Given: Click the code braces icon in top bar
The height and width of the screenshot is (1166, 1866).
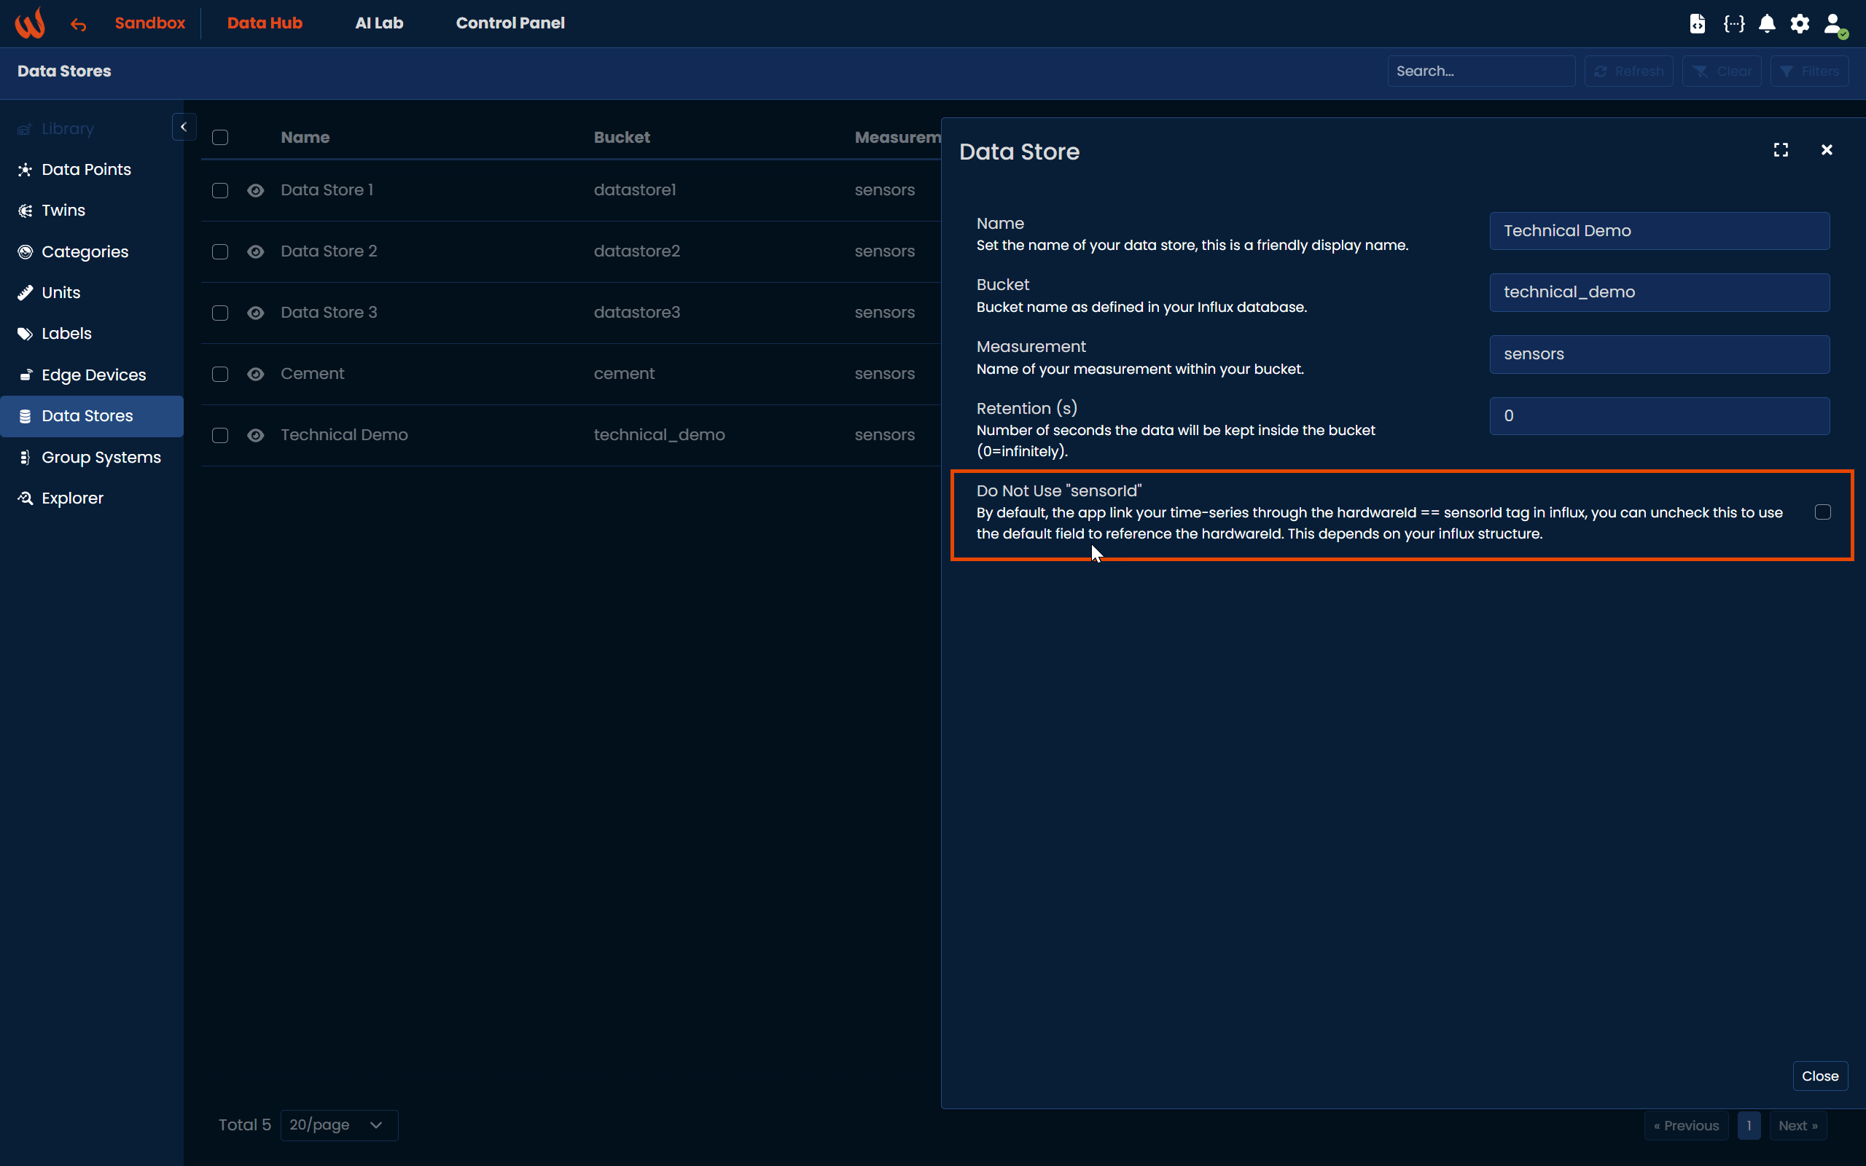Looking at the screenshot, I should click(x=1733, y=24).
